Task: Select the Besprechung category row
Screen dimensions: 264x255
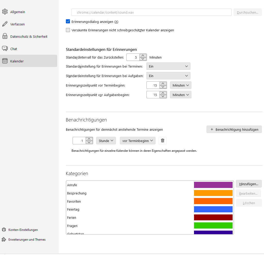Action: tap(129, 193)
